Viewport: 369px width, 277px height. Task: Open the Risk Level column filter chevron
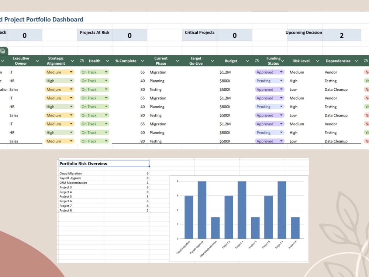click(x=317, y=61)
